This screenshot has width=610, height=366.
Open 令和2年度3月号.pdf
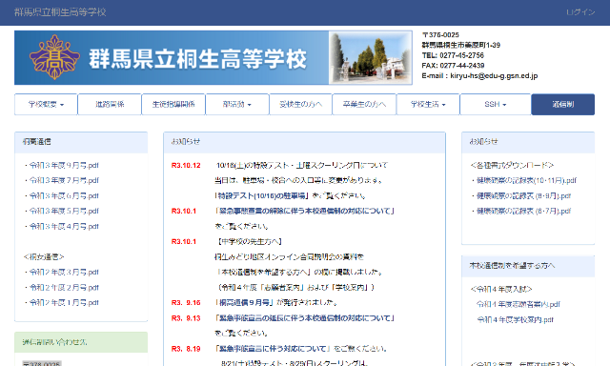point(64,272)
